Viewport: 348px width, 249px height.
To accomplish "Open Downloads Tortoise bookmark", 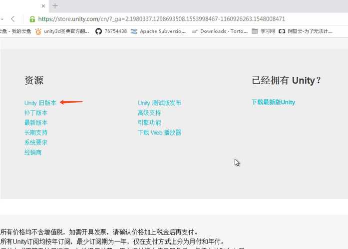I will [220, 31].
